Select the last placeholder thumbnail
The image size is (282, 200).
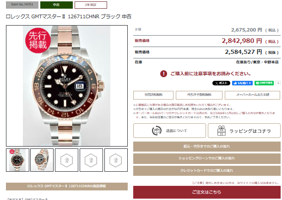point(116,160)
